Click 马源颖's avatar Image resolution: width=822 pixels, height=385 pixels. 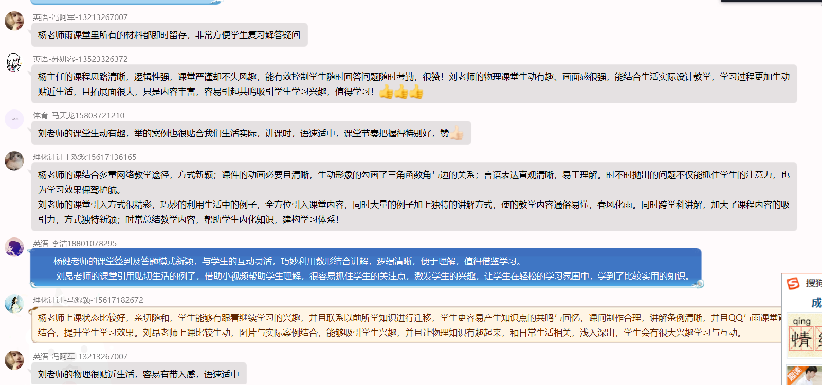coord(14,304)
